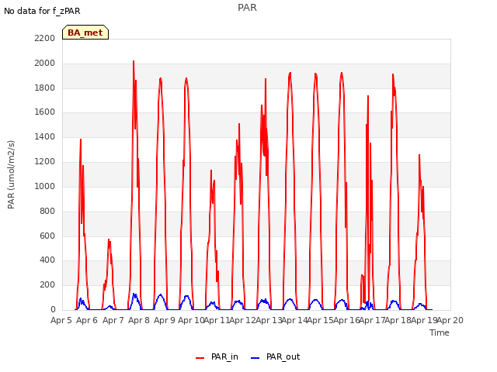Click the y-axis label PAR (umol/m2/s)
The height and width of the screenshot is (372, 497).
click(11, 174)
